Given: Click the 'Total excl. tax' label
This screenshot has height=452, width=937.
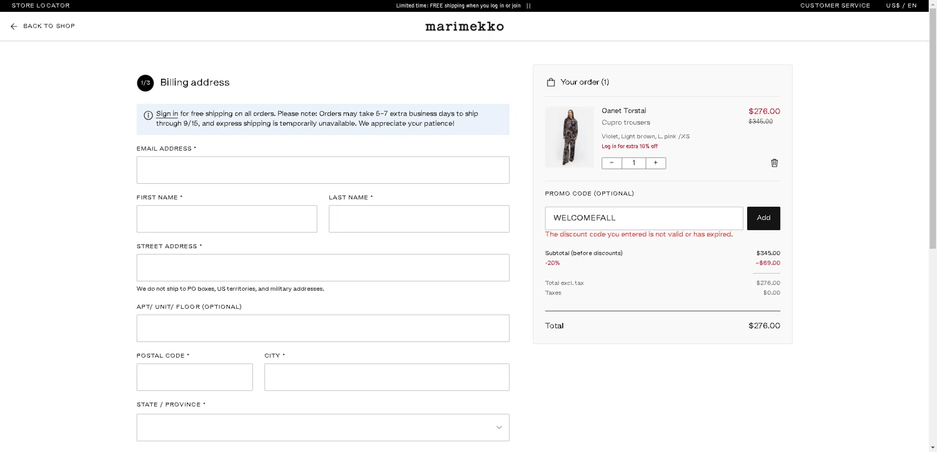Looking at the screenshot, I should coord(564,283).
